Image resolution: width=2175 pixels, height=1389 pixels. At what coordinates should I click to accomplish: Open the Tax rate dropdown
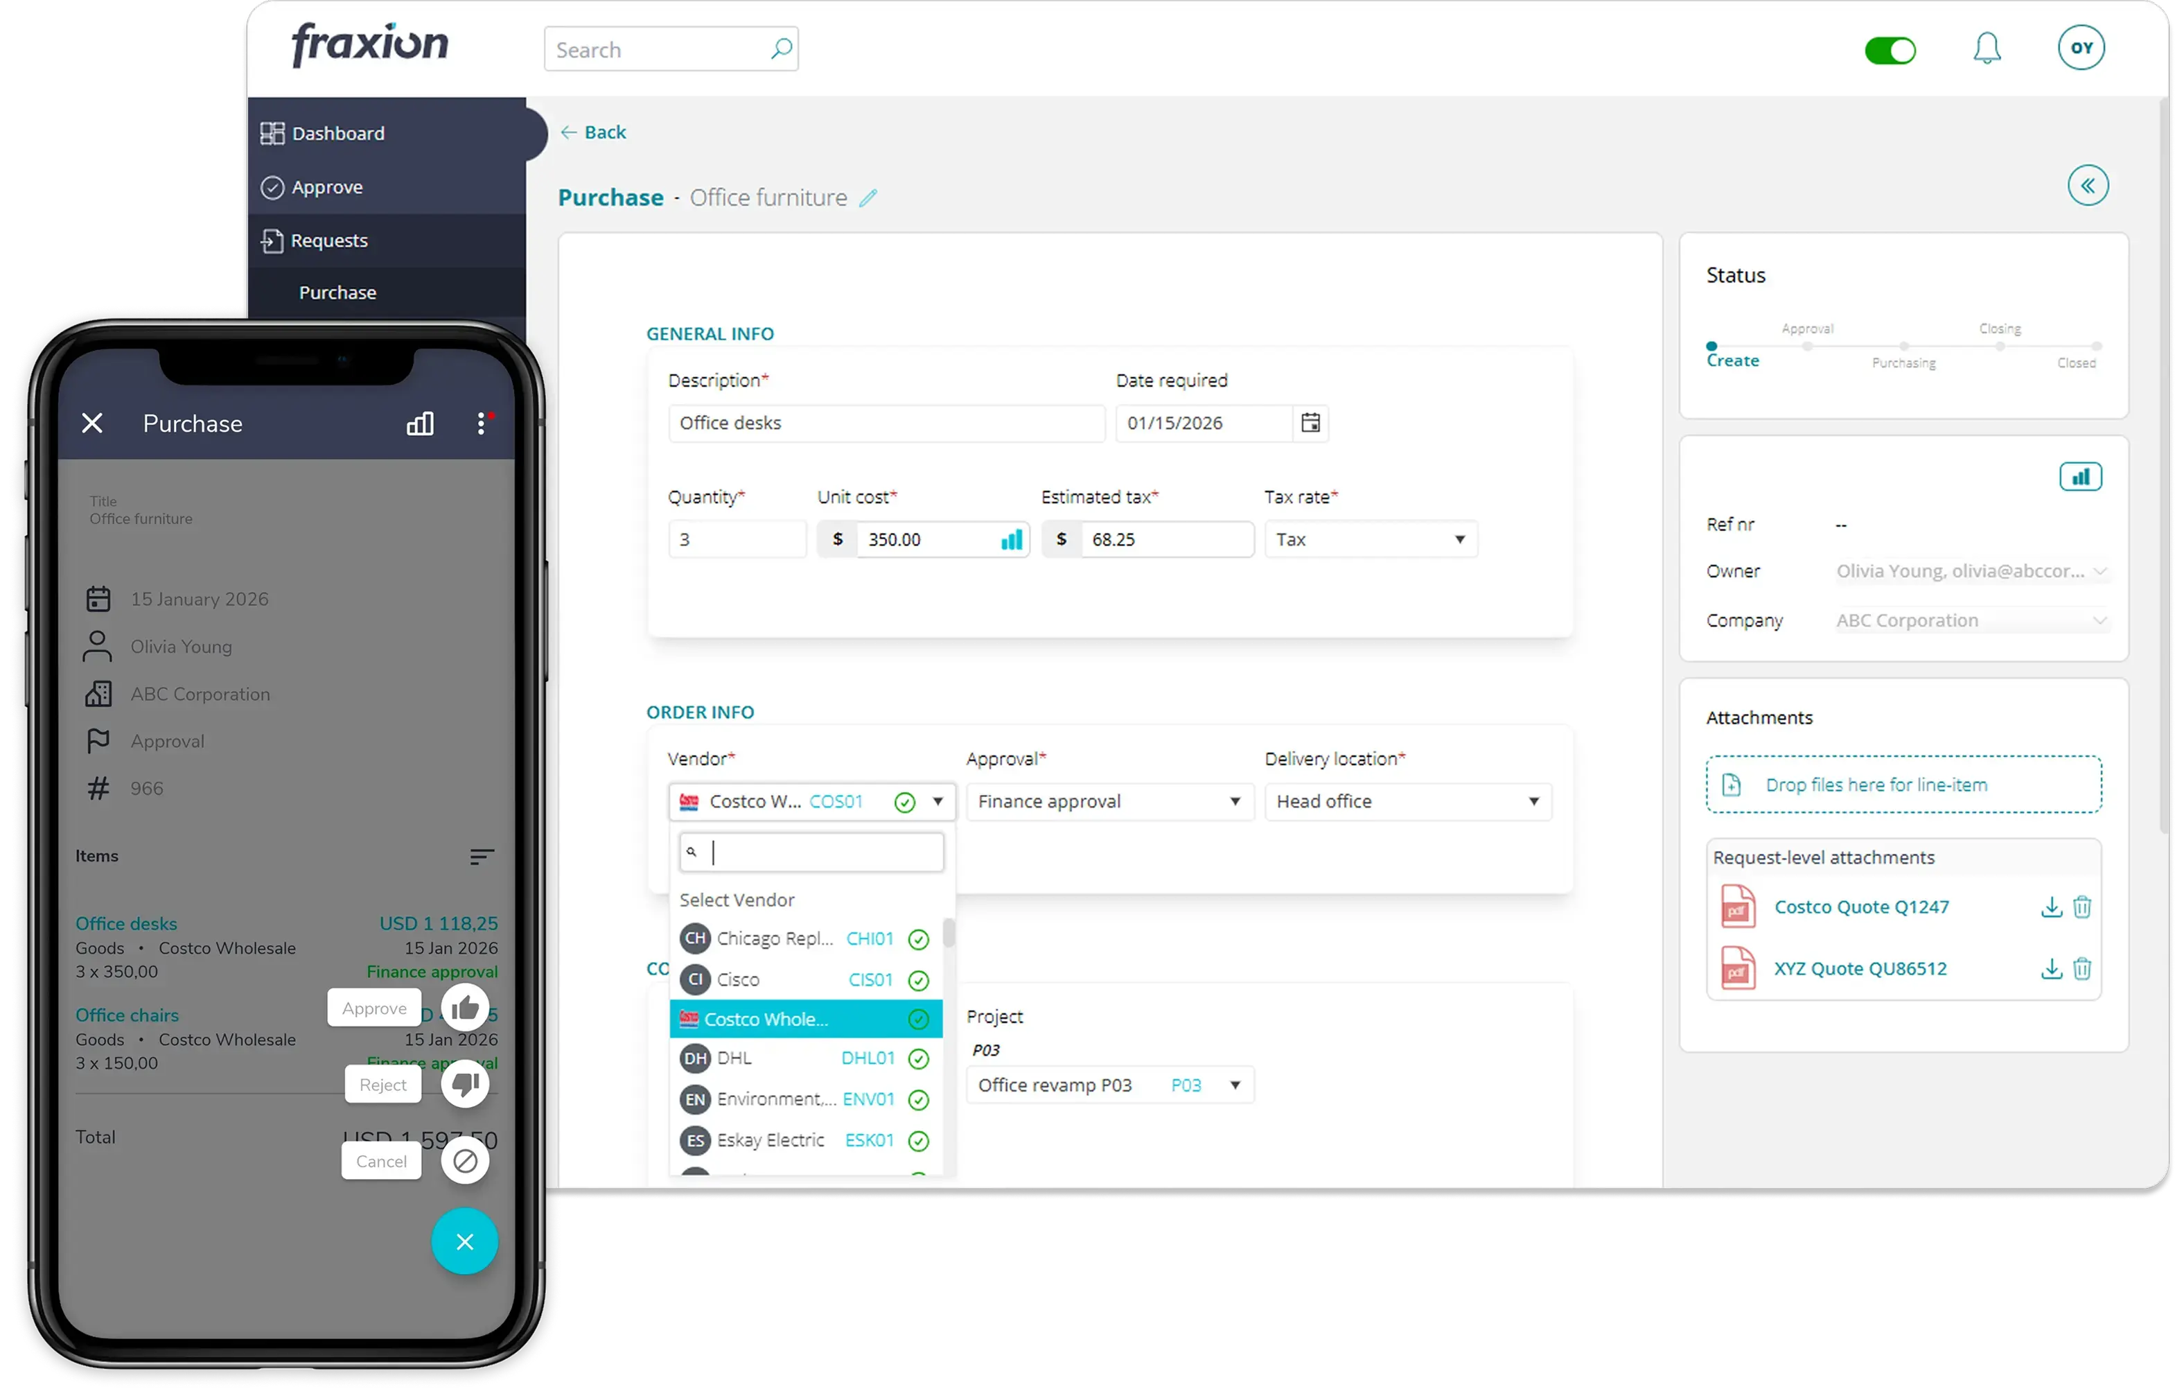[x=1371, y=539]
